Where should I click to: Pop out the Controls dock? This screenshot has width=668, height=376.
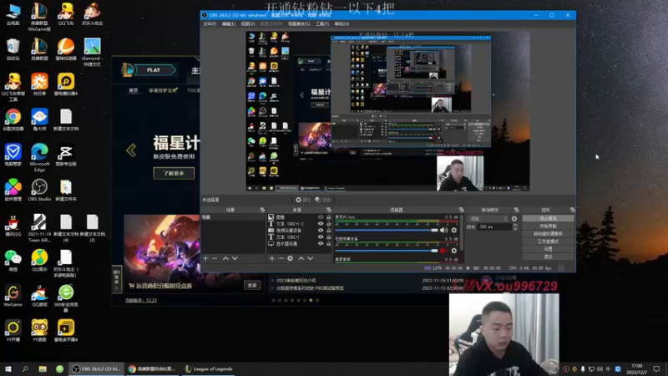[572, 210]
